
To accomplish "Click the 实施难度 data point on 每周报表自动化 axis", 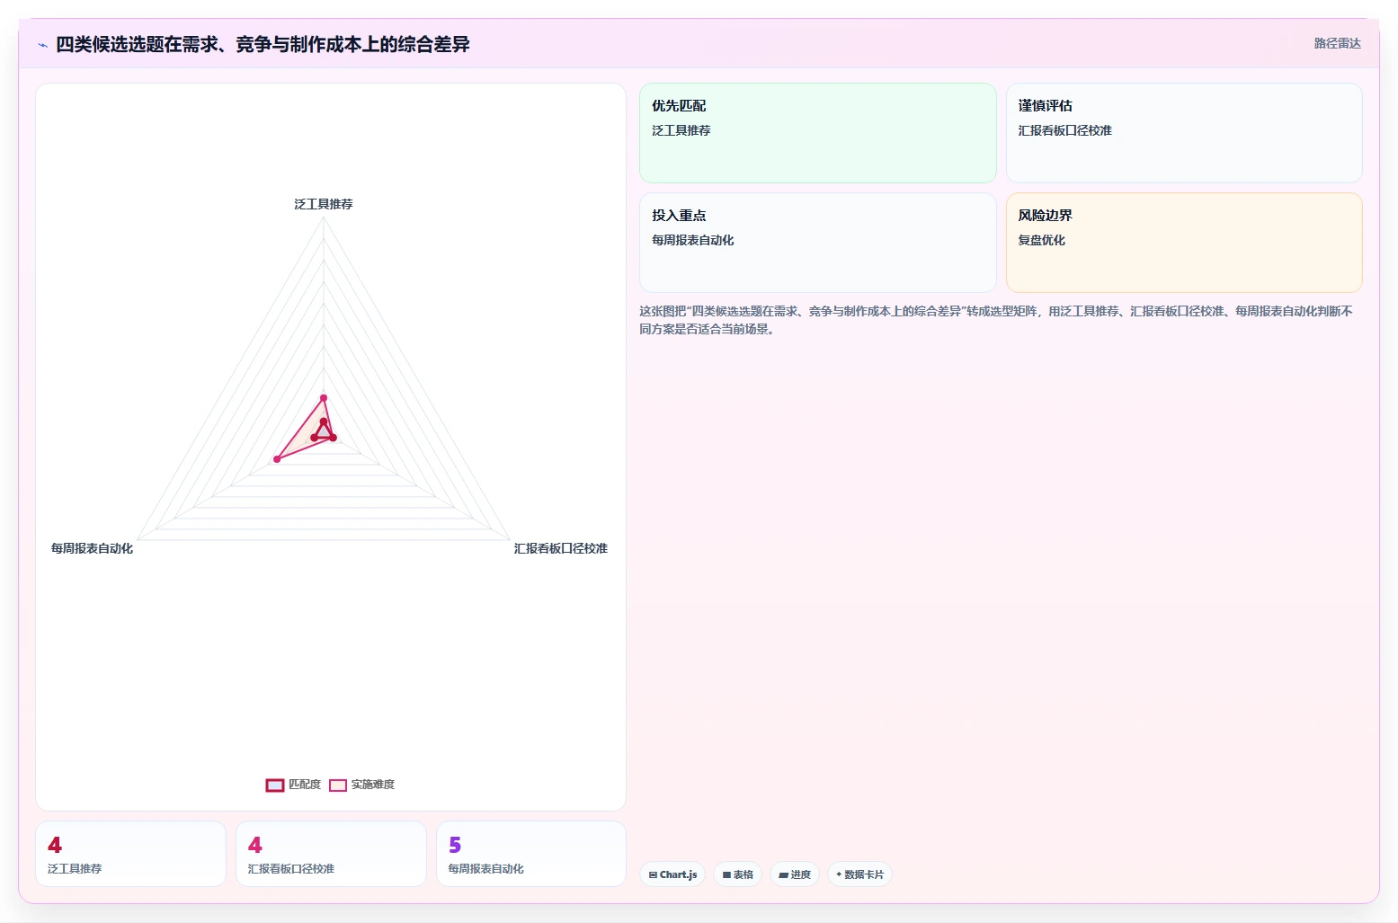I will 277,459.
